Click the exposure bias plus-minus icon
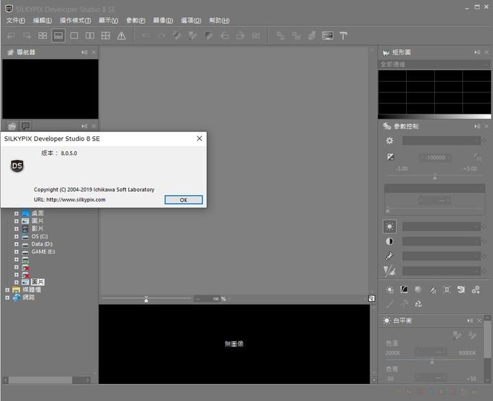Image resolution: width=493 pixels, height=401 pixels. [x=390, y=157]
